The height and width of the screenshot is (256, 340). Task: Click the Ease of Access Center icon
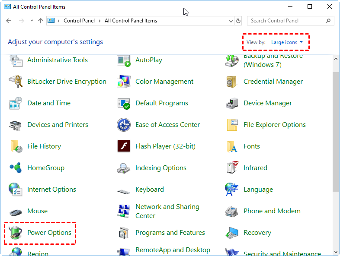point(124,125)
